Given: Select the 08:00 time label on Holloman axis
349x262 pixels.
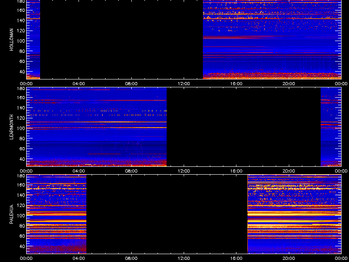Looking at the screenshot, I should [x=131, y=84].
